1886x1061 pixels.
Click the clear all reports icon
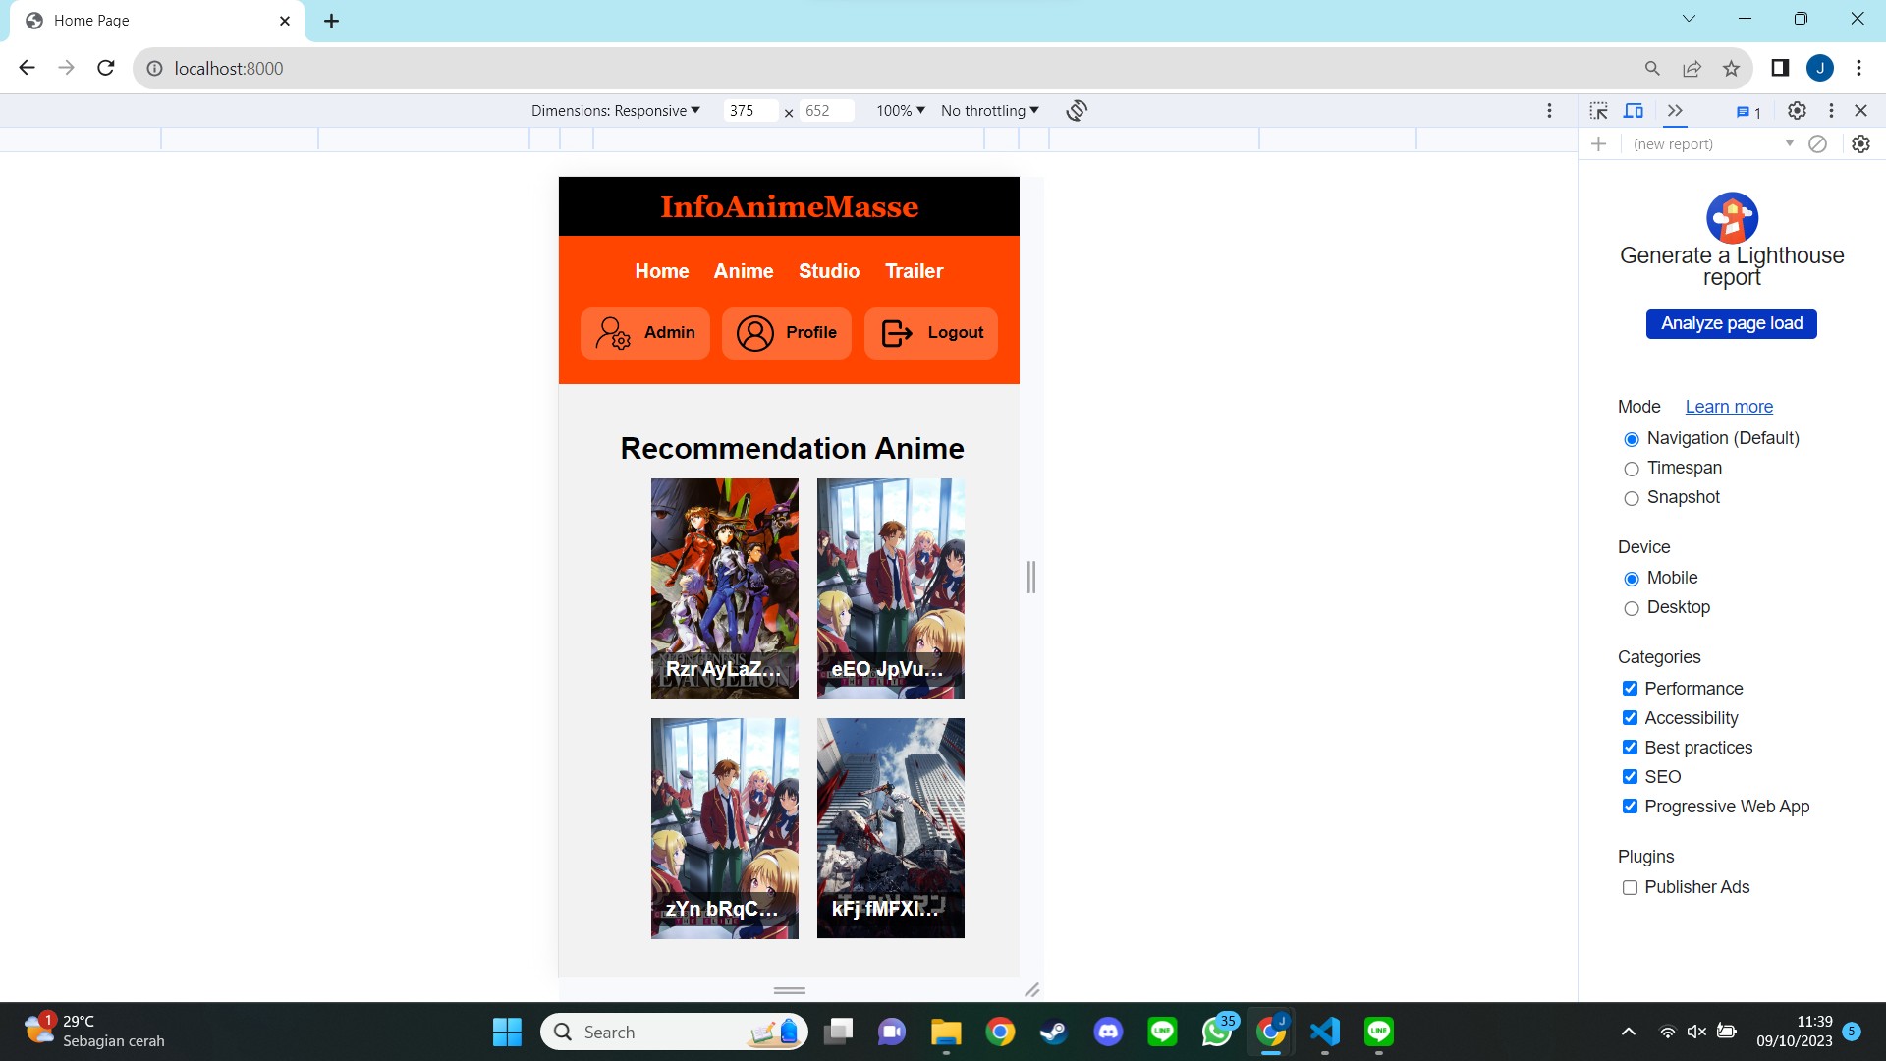pyautogui.click(x=1818, y=144)
